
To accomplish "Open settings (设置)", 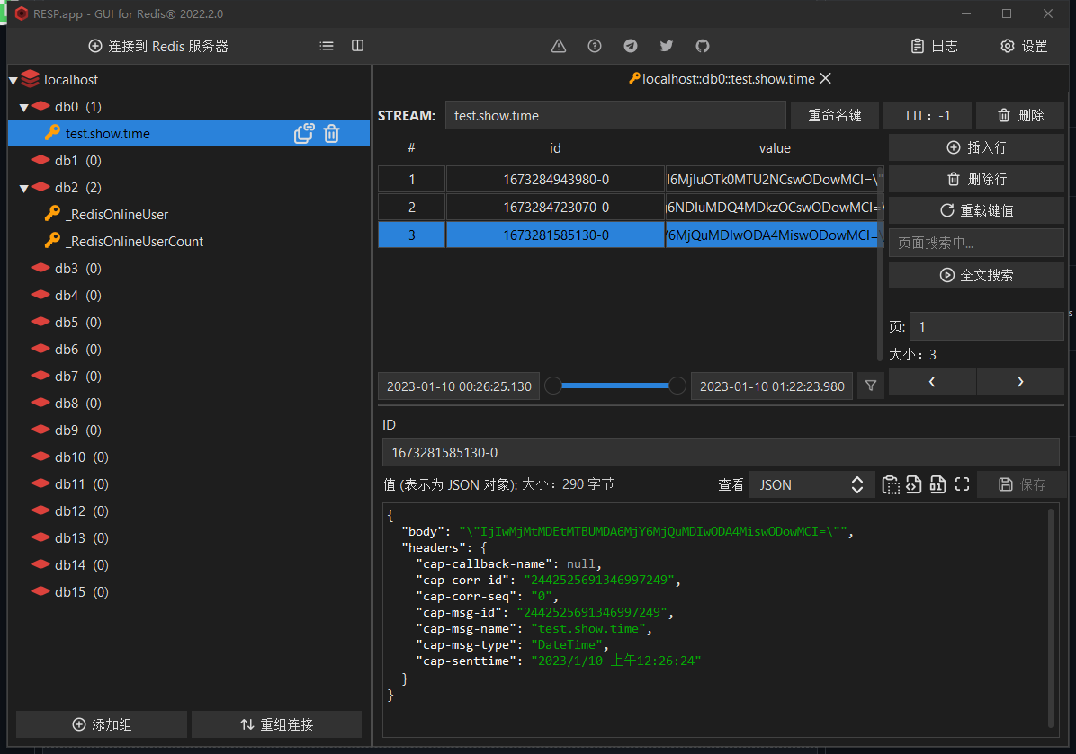I will click(1024, 46).
